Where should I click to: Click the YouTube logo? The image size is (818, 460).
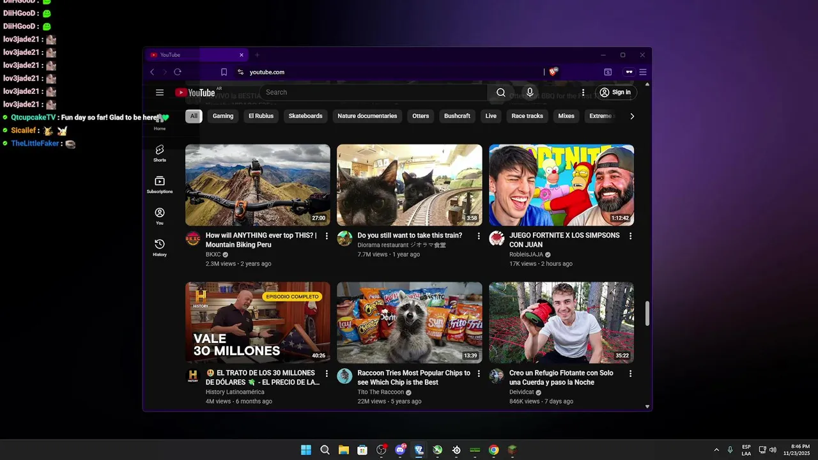click(195, 93)
